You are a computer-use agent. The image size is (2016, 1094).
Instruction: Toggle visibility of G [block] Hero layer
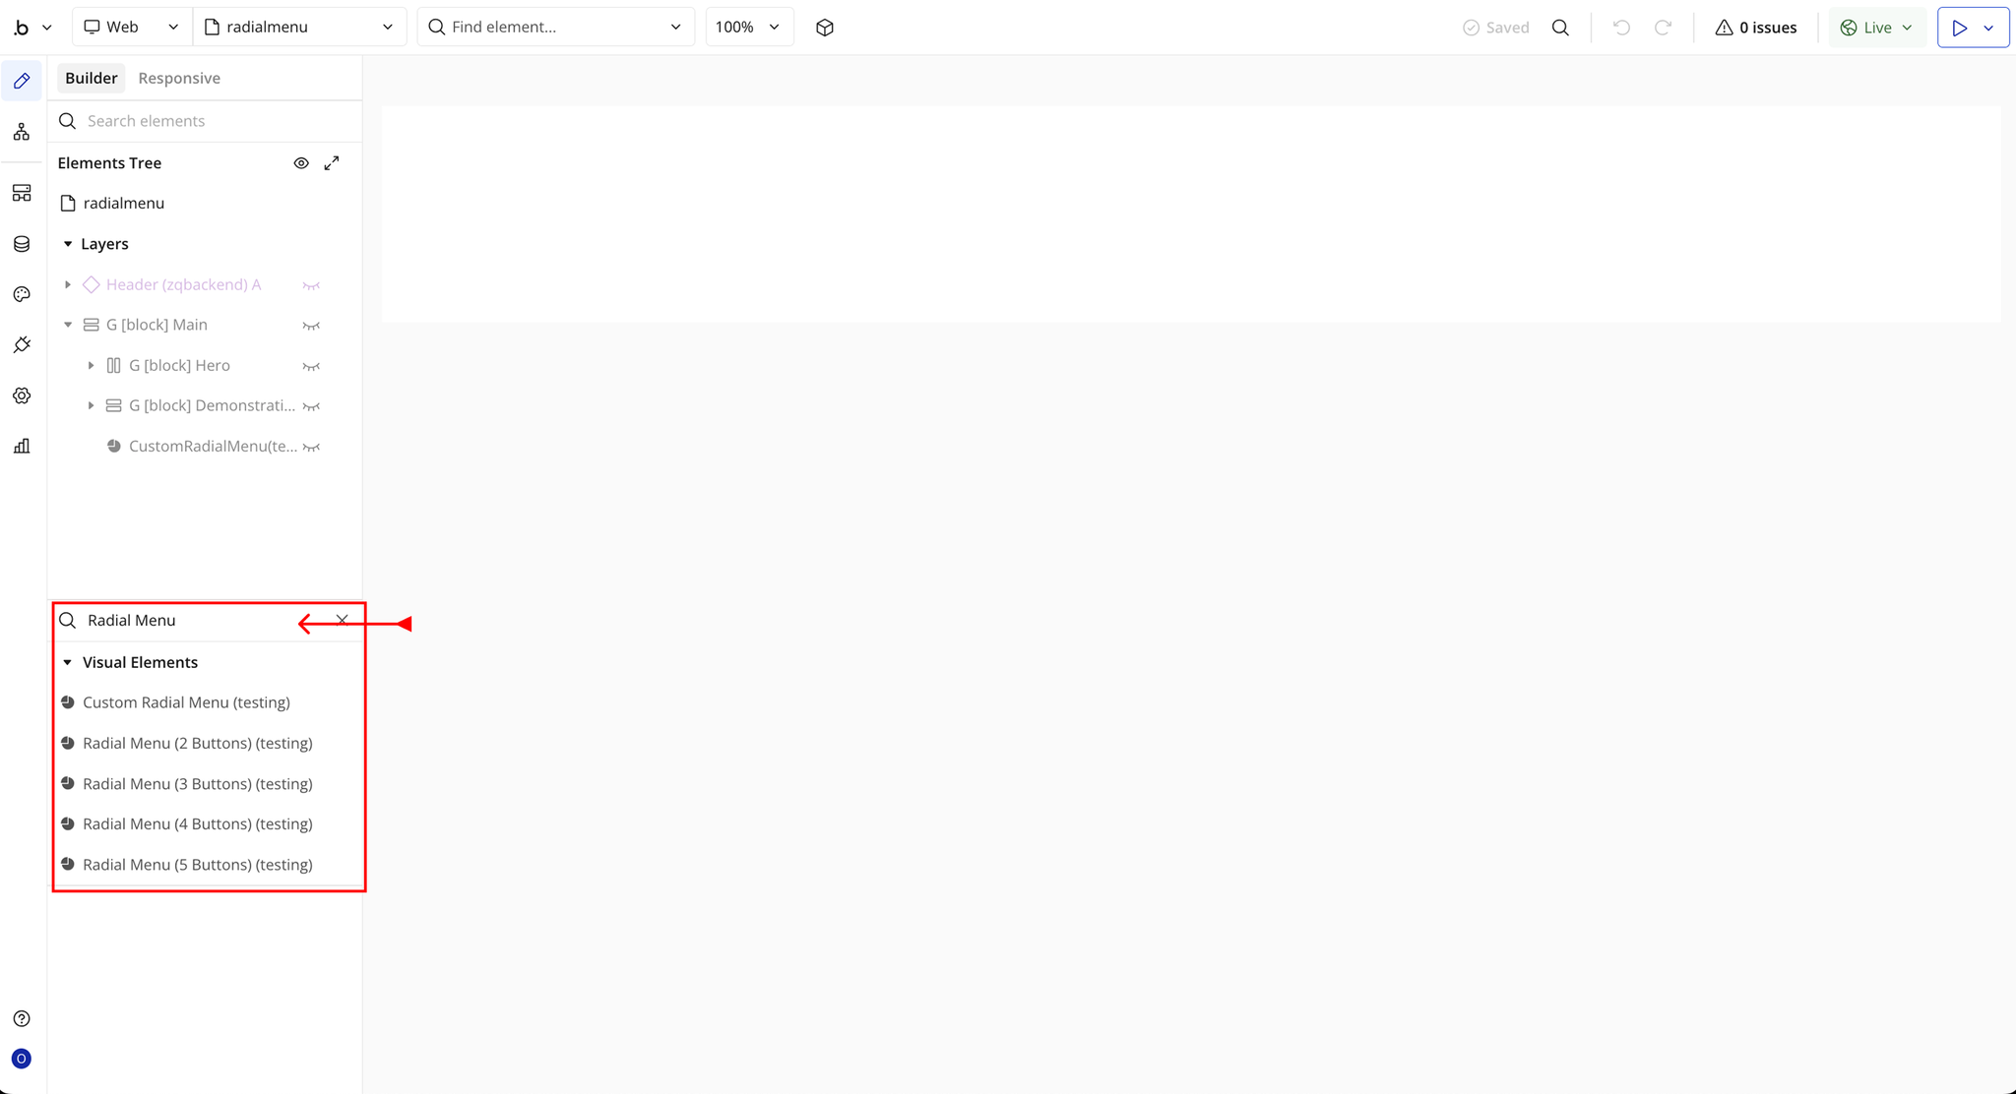point(311,366)
